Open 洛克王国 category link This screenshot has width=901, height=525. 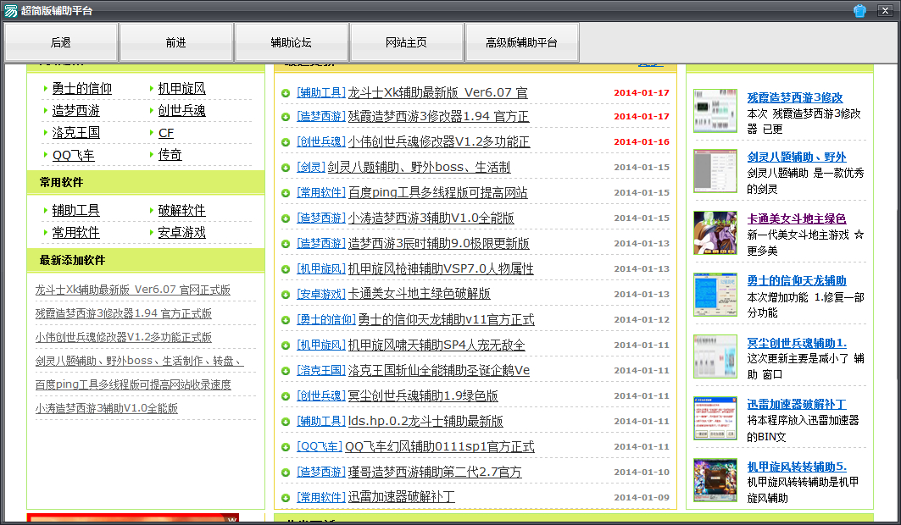coord(75,133)
